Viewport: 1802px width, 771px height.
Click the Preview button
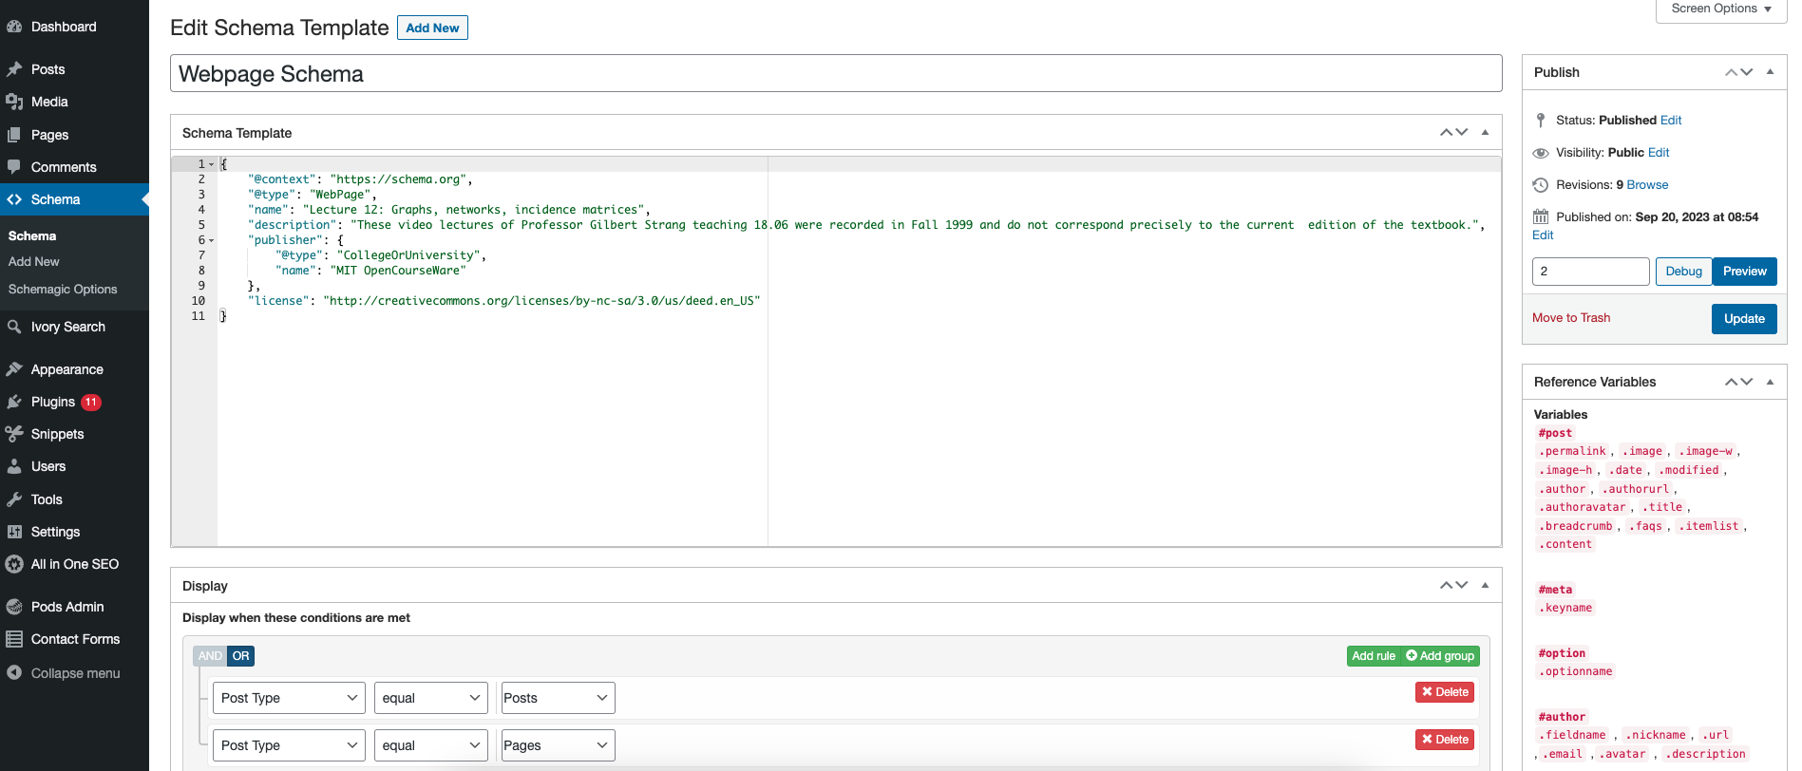(1744, 272)
